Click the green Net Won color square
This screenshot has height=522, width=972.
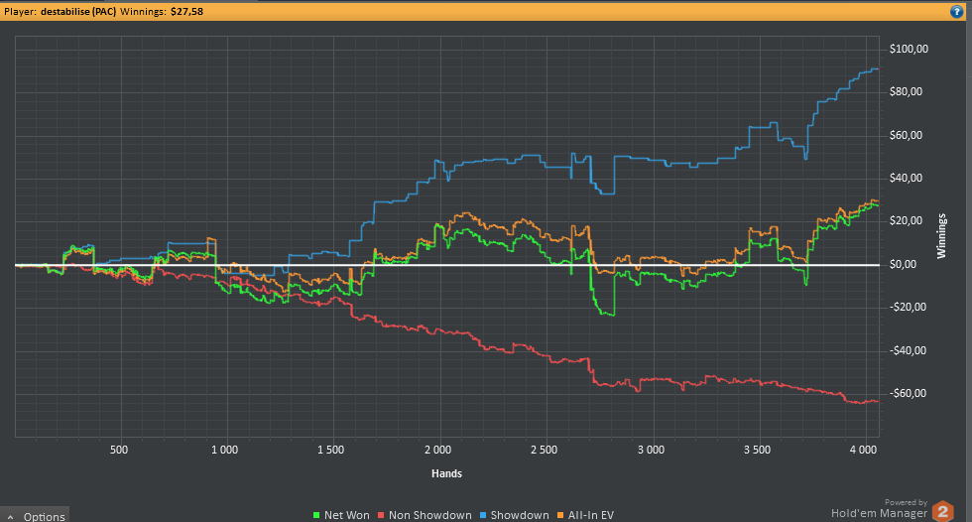tap(316, 515)
